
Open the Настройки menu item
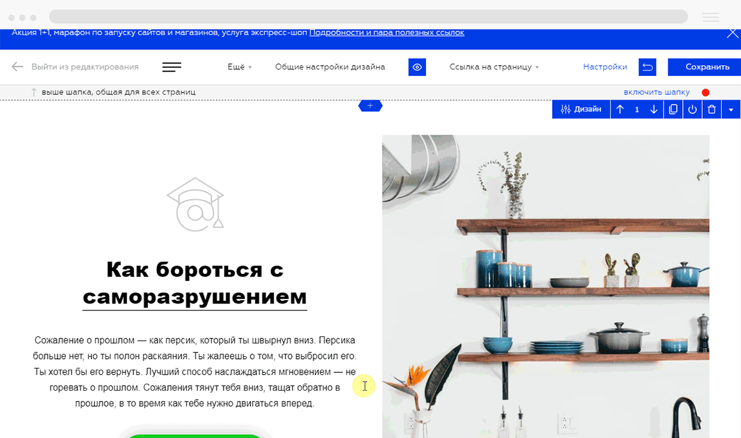[605, 67]
